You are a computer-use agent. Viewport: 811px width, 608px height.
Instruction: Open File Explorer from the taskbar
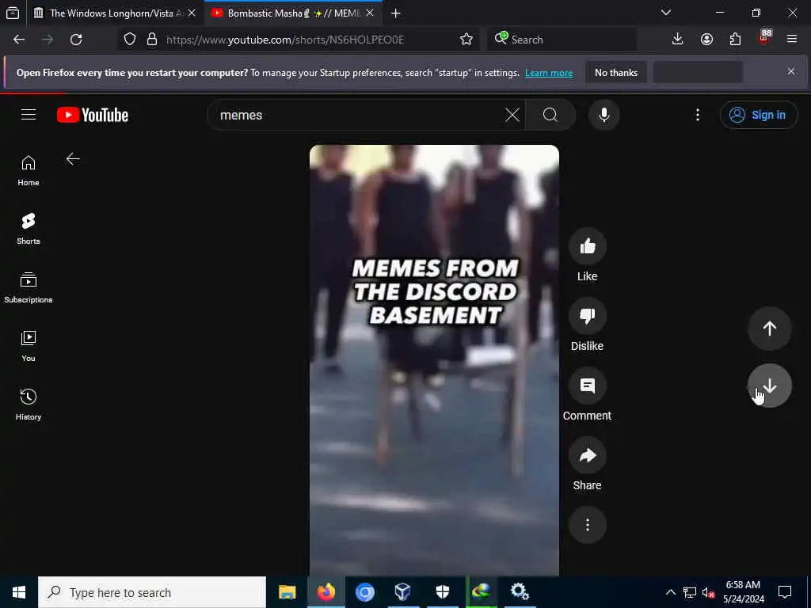click(x=287, y=592)
